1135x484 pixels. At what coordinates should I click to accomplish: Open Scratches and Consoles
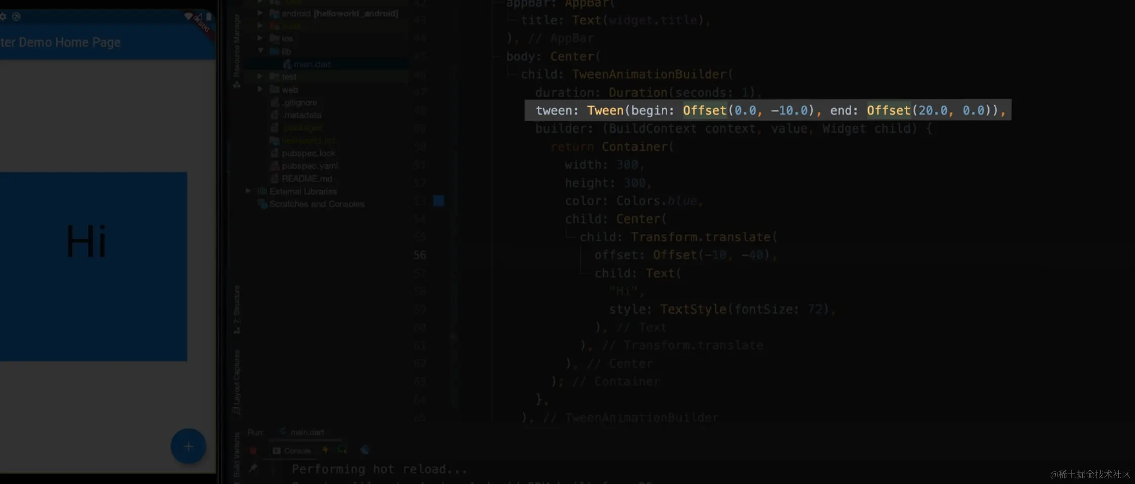pos(317,204)
